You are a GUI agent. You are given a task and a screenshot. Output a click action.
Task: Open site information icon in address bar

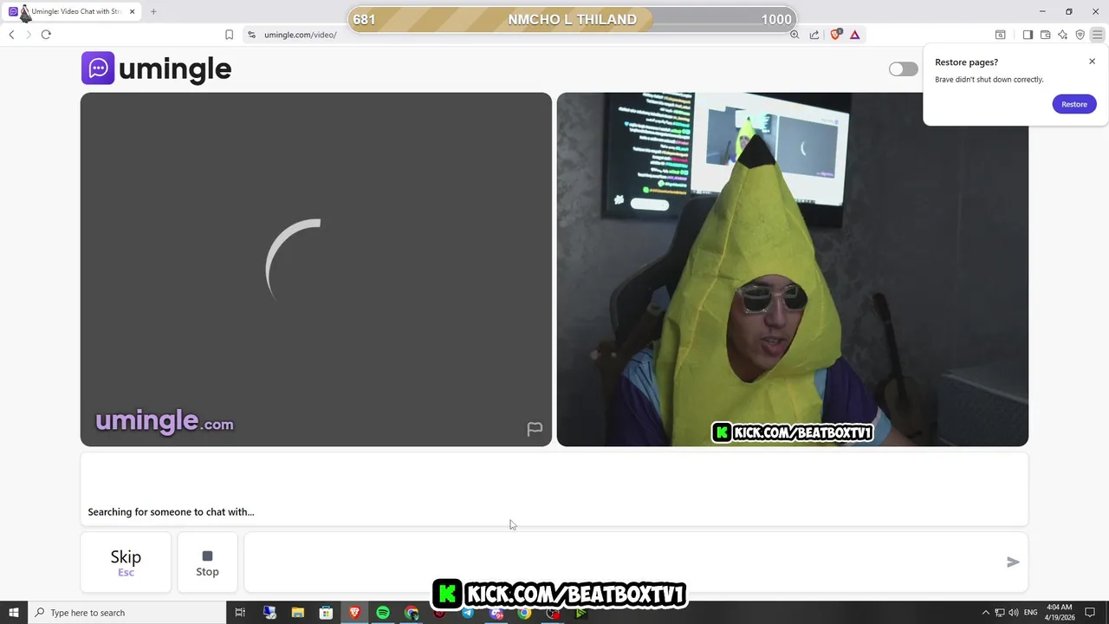tap(251, 35)
